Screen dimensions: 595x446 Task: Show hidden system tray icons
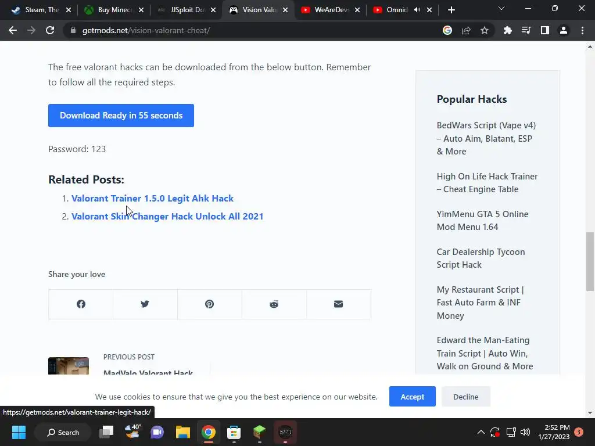point(481,432)
